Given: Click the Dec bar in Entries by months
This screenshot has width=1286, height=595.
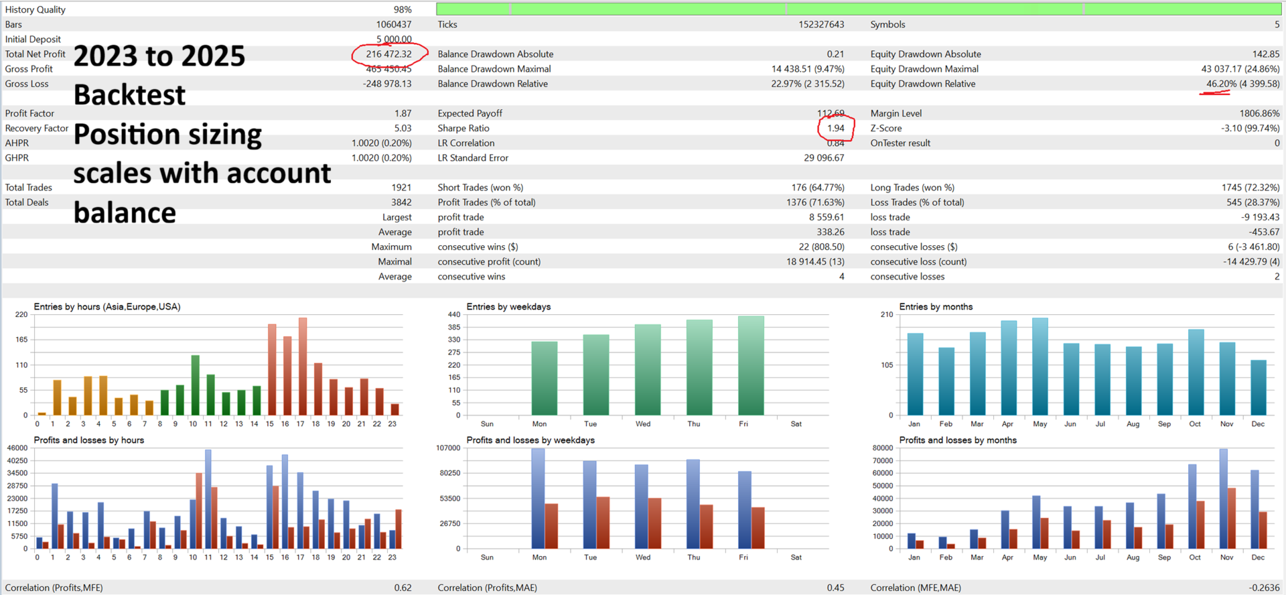Looking at the screenshot, I should (x=1259, y=388).
